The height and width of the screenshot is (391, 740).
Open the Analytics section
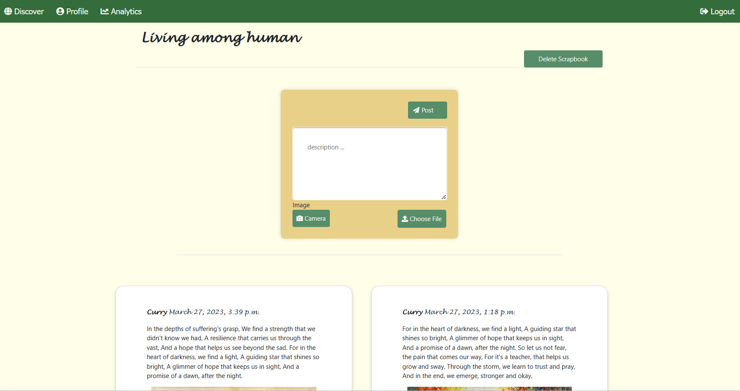tap(121, 11)
